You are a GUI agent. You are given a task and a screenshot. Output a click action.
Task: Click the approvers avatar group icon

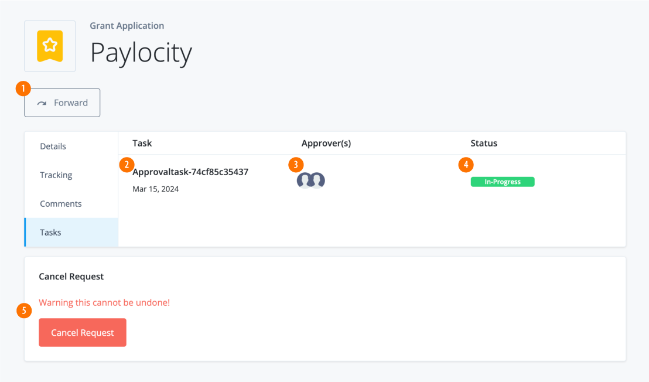[310, 180]
